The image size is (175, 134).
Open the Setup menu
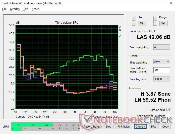pyautogui.click(x=35, y=9)
